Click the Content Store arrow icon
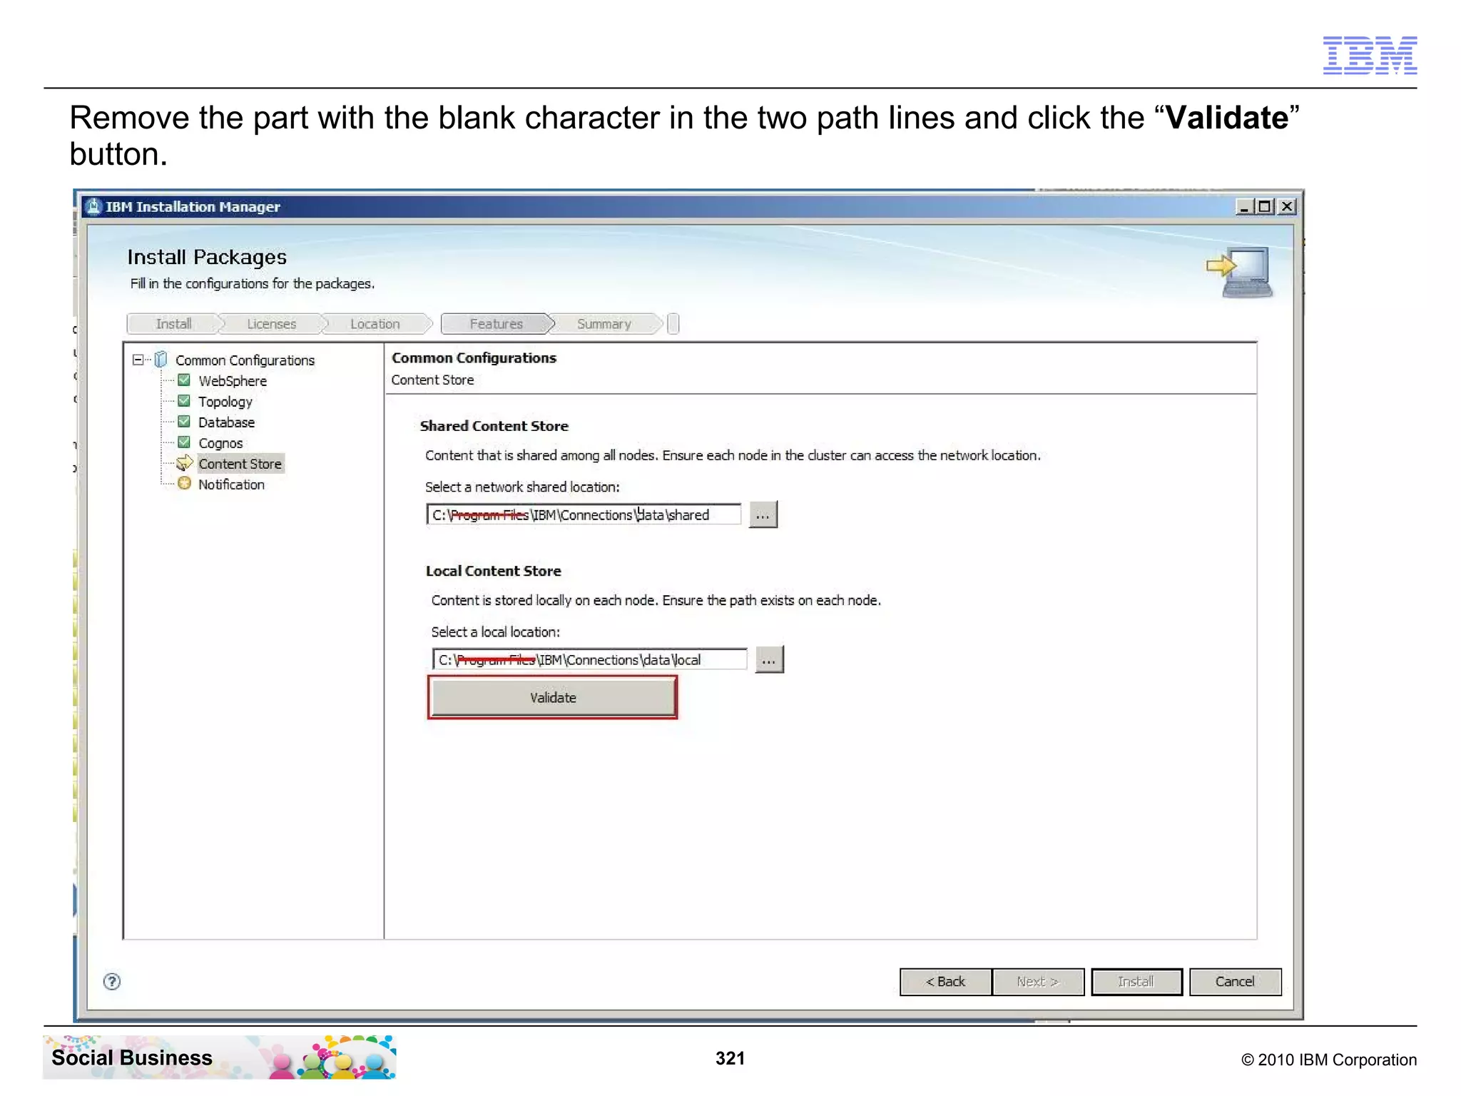Image resolution: width=1461 pixels, height=1096 pixels. click(185, 462)
